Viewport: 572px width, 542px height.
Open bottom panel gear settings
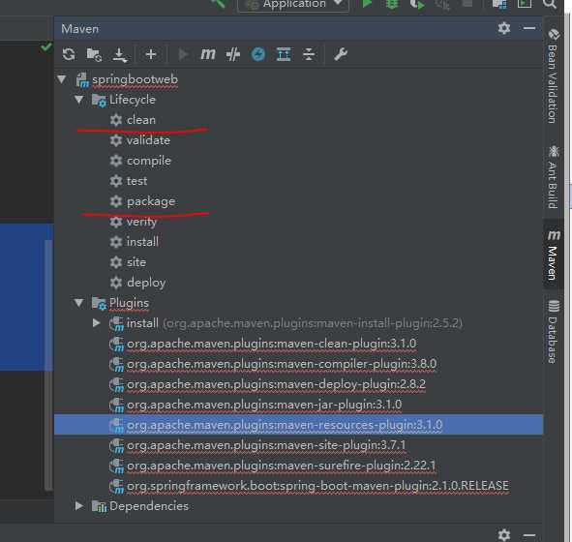504,535
